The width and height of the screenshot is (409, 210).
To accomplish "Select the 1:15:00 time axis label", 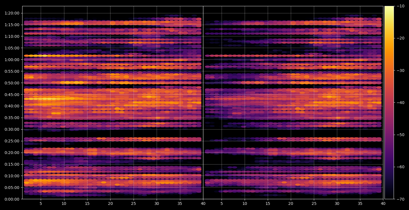I will pyautogui.click(x=12, y=25).
